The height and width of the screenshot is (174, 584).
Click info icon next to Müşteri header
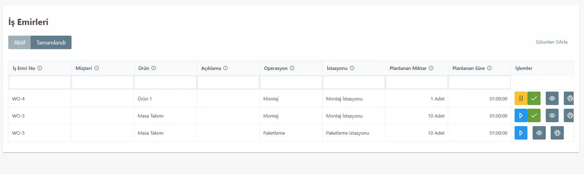(x=97, y=68)
